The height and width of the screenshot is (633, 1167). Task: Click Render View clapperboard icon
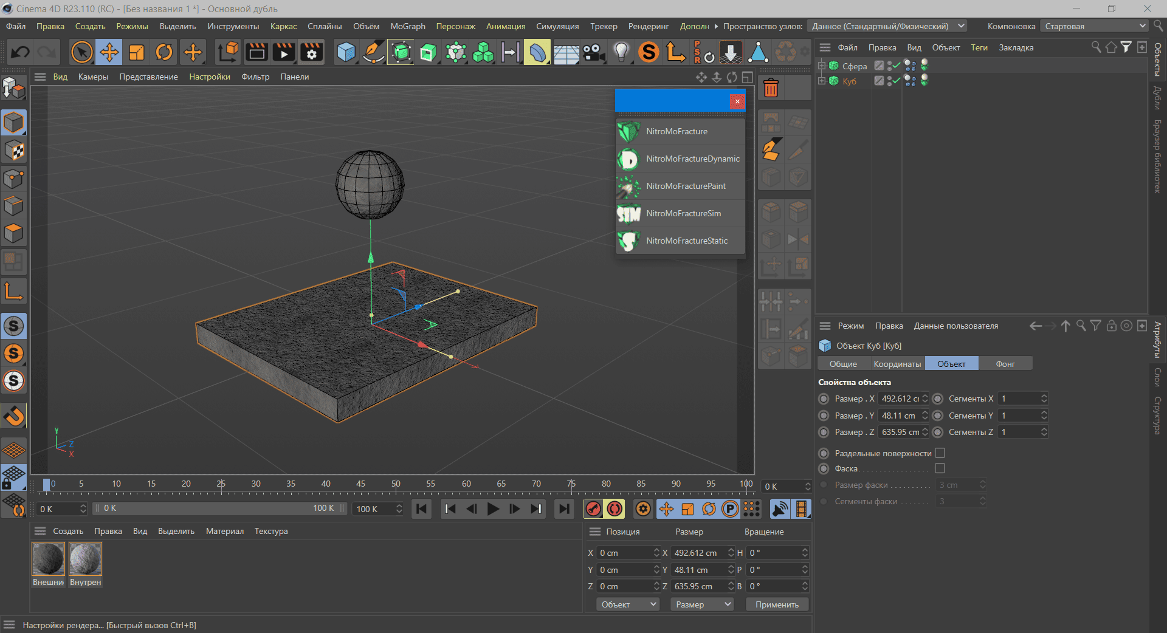point(256,52)
